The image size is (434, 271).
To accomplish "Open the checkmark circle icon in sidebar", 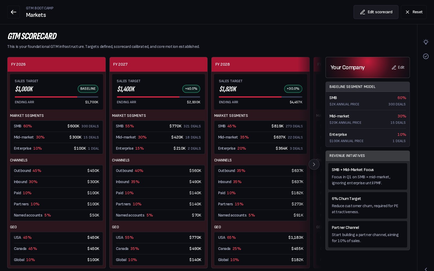I will (426, 56).
